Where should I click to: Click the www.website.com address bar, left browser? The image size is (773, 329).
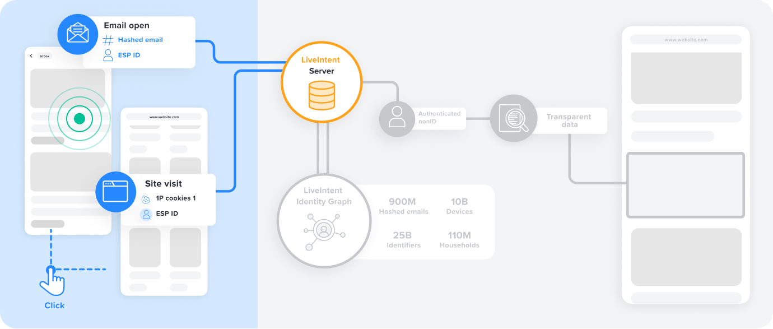[164, 117]
